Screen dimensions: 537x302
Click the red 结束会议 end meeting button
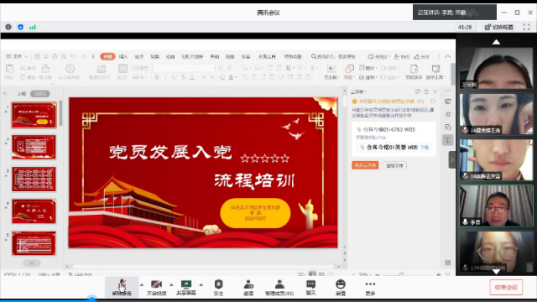(x=506, y=287)
